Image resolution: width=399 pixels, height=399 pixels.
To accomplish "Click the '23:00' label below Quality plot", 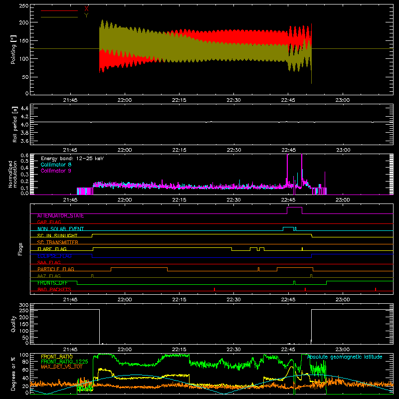I will [x=343, y=350].
